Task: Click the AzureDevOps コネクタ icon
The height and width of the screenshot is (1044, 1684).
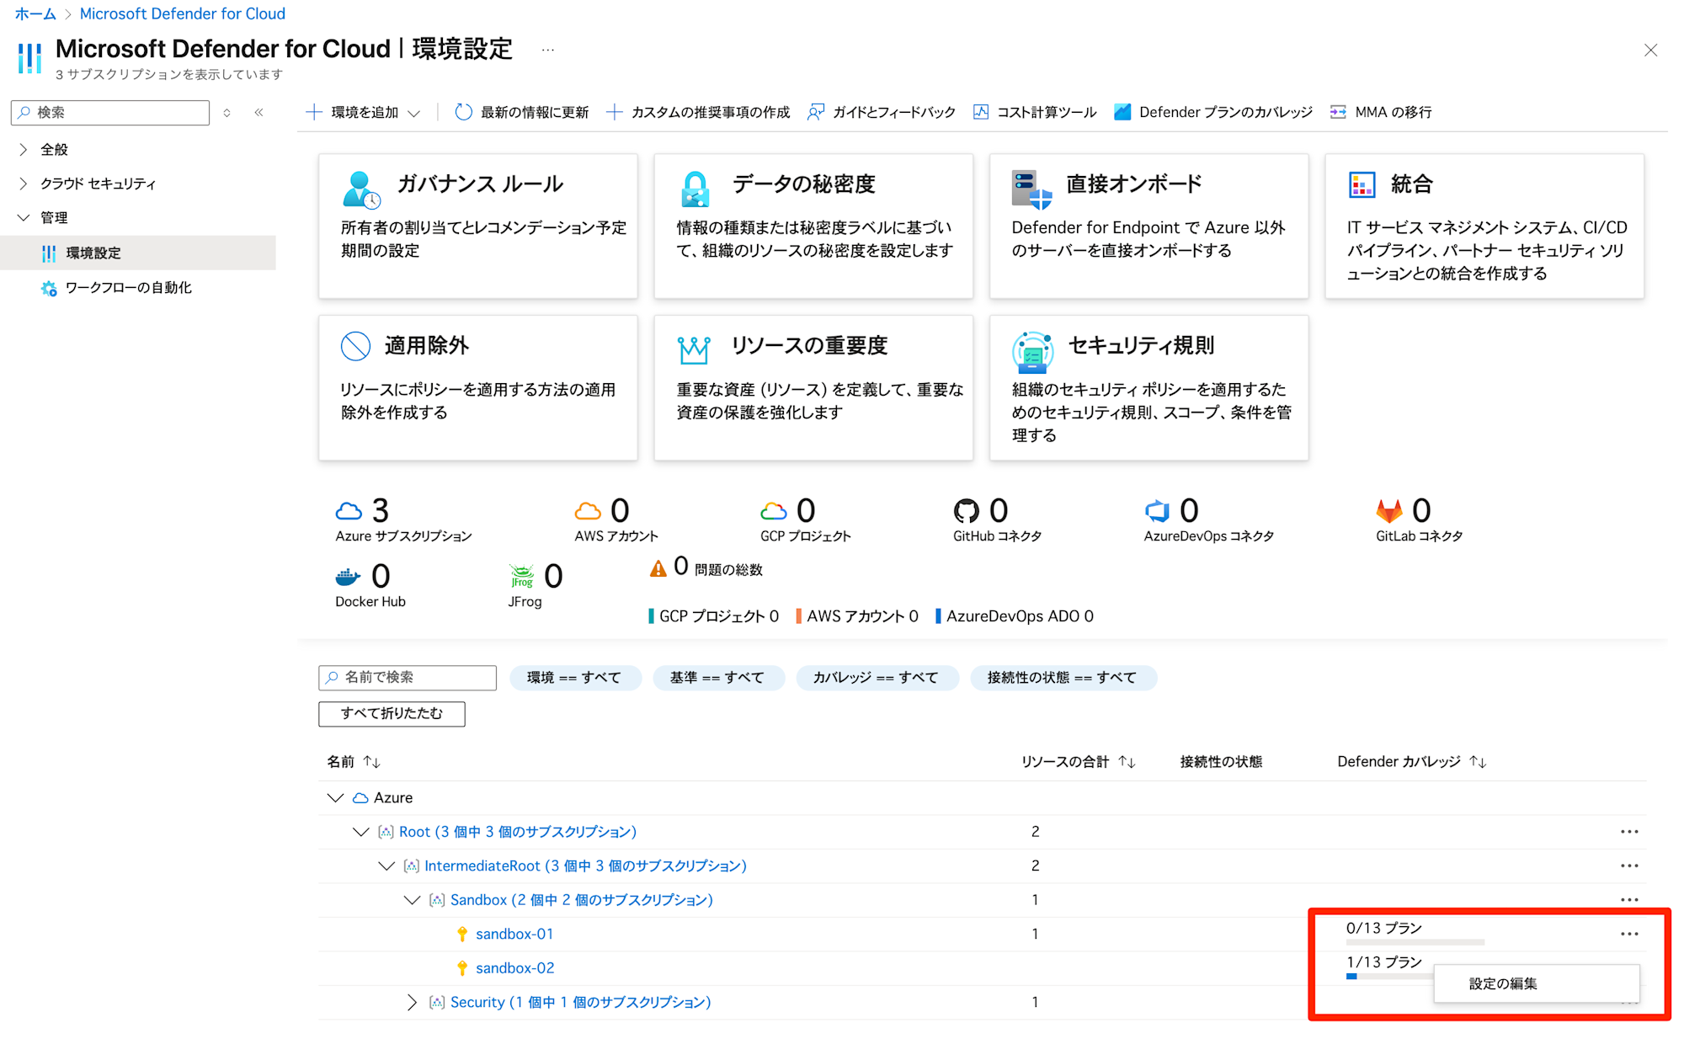Action: (1157, 511)
